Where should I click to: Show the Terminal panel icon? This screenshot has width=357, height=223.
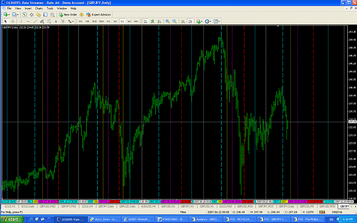point(45,15)
